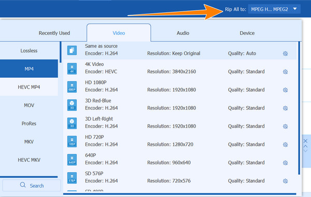Image resolution: width=311 pixels, height=197 pixels.
Task: Switch to the Video tab
Action: point(119,33)
